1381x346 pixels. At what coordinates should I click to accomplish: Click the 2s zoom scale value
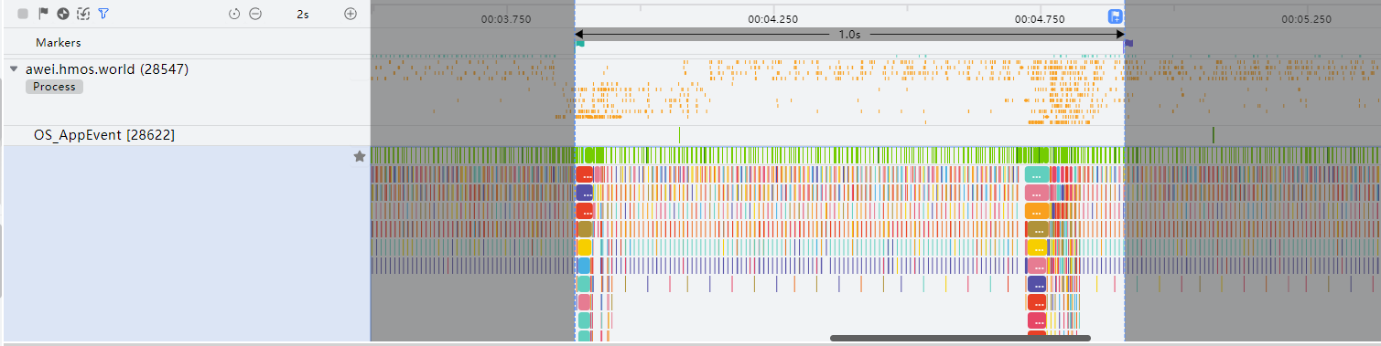point(303,14)
